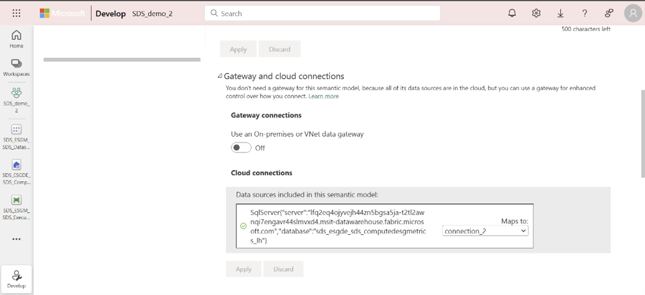Open SDS_ESGDE_SDS_Comp... lakehouse item
This screenshot has height=295, width=645.
(x=16, y=172)
